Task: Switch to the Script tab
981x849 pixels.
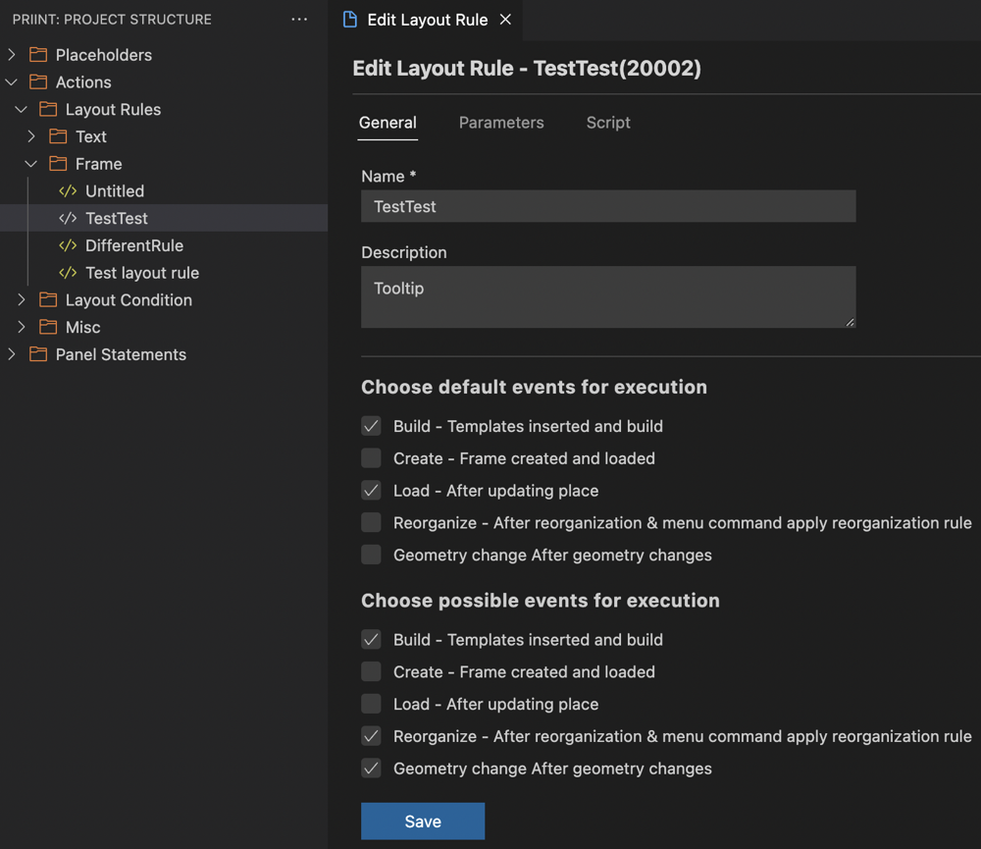Action: (608, 122)
